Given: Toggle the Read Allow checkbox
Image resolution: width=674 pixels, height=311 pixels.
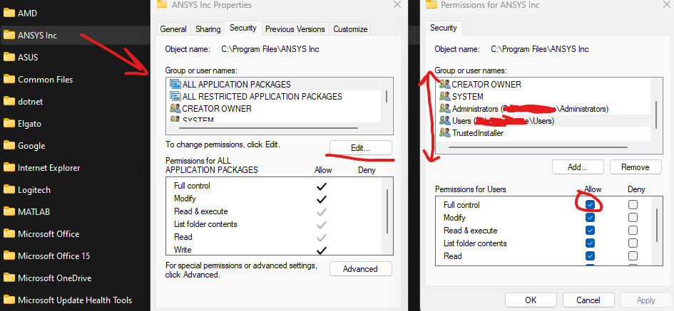Looking at the screenshot, I should [590, 256].
